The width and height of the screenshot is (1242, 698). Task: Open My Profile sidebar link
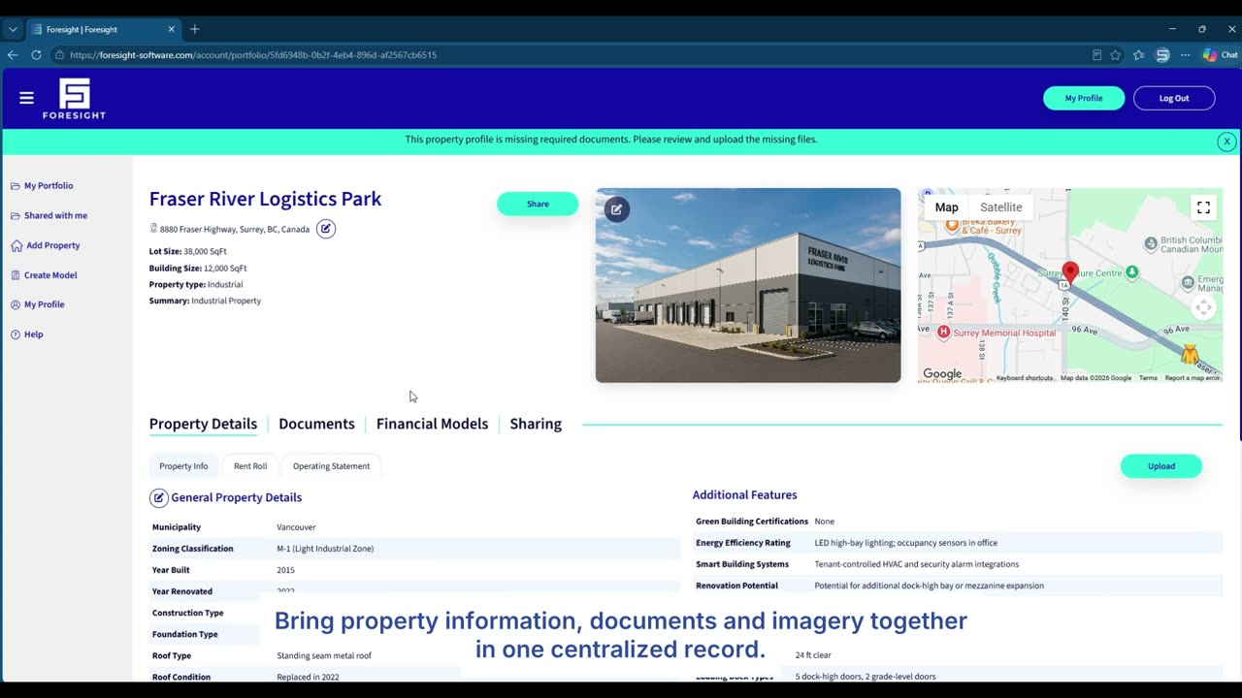(x=37, y=304)
